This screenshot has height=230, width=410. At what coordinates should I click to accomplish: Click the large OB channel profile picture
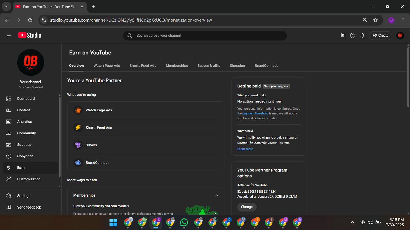pyautogui.click(x=31, y=62)
